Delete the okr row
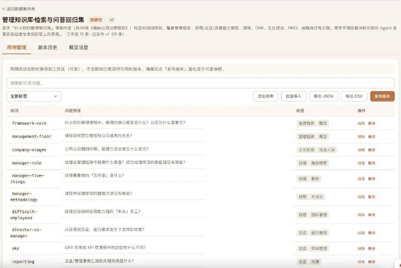 372,249
